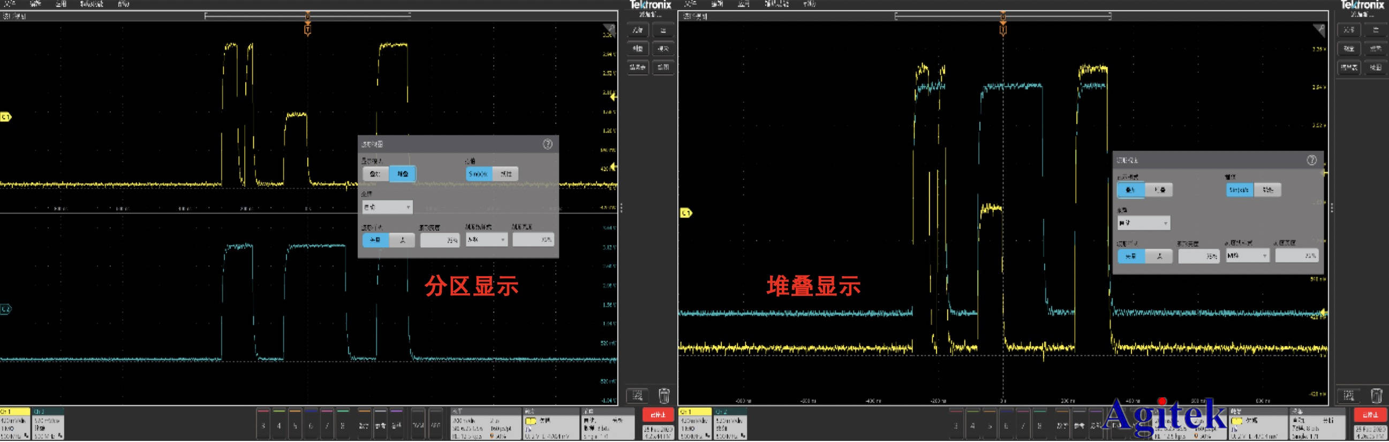
Task: Open the Ch 1 badge in left scope
Action: pyautogui.click(x=14, y=424)
